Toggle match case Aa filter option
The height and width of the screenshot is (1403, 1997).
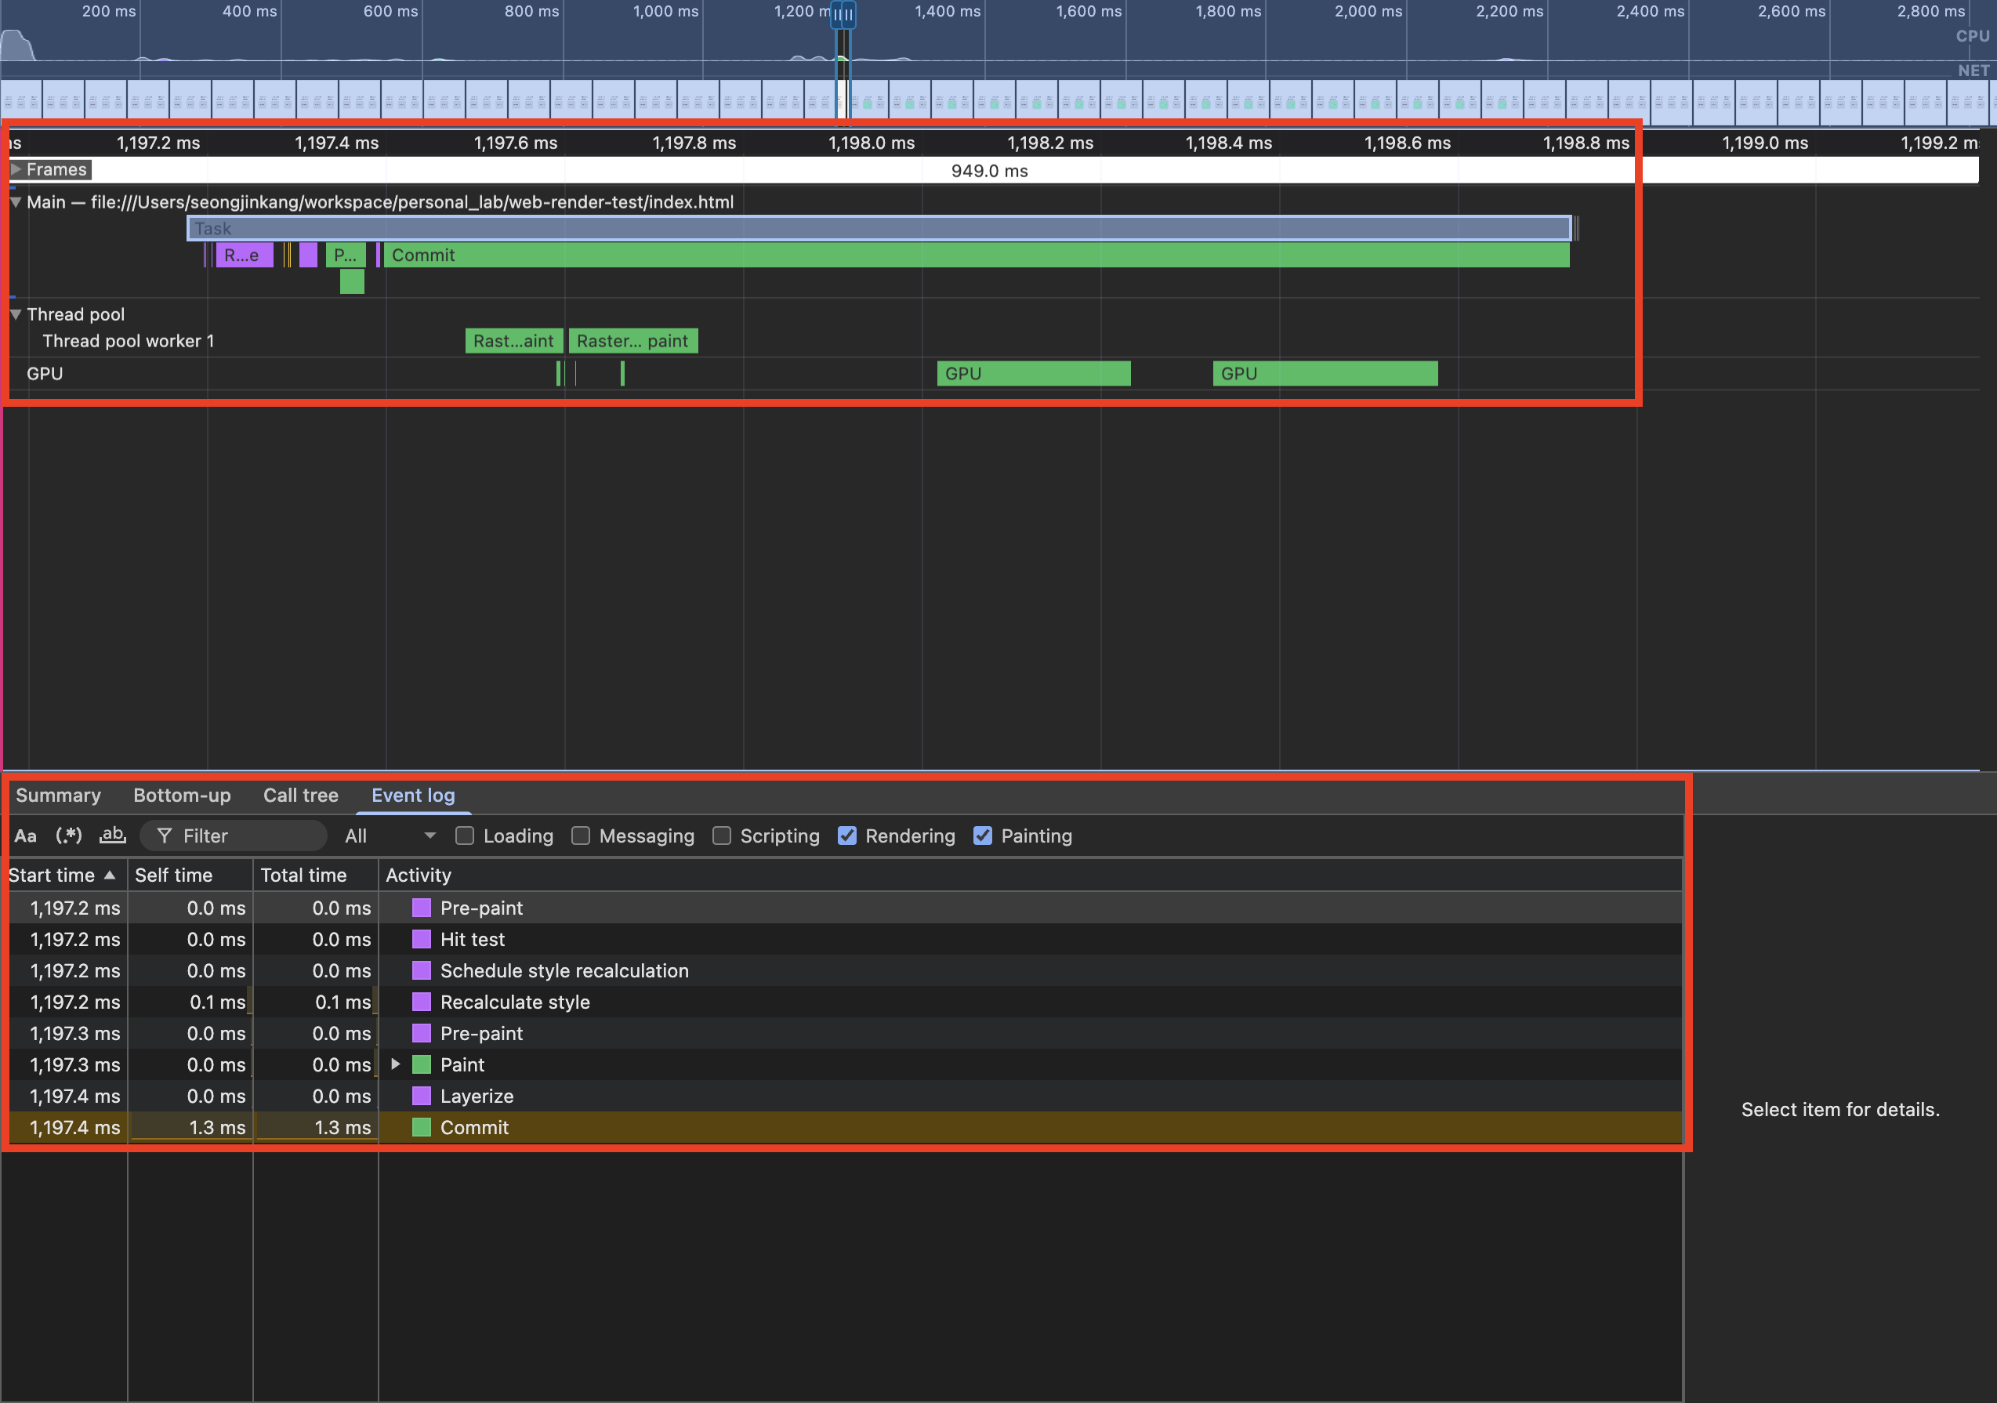(25, 836)
